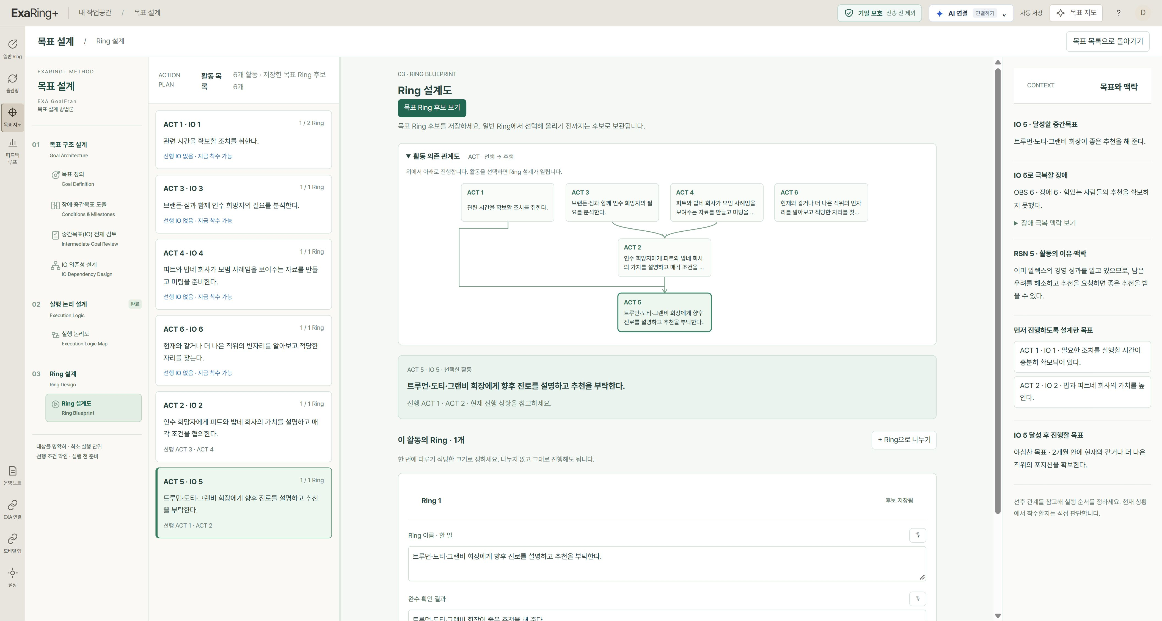Image resolution: width=1162 pixels, height=621 pixels.
Task: Click the 기밀 보호 shield indicator
Action: click(879, 13)
